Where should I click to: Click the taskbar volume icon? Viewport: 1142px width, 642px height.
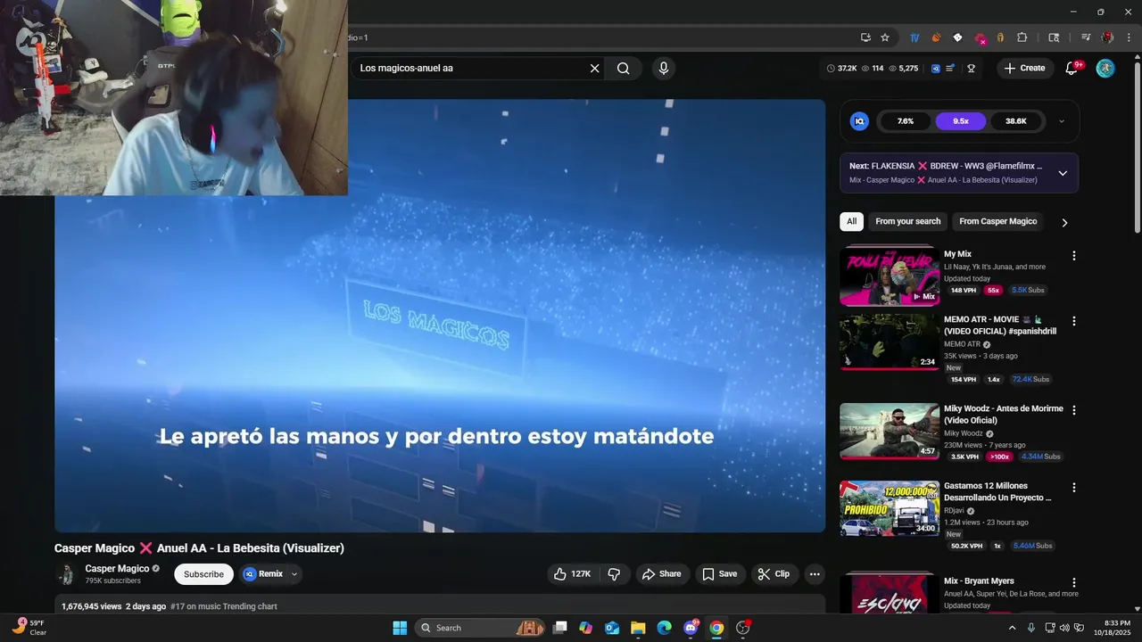click(1064, 628)
